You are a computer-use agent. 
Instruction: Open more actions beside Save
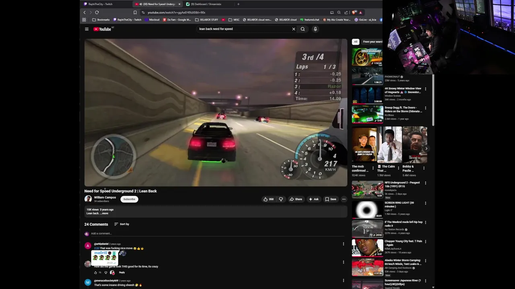coord(344,199)
